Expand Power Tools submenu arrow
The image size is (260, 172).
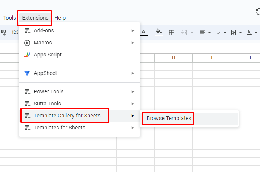pos(133,91)
